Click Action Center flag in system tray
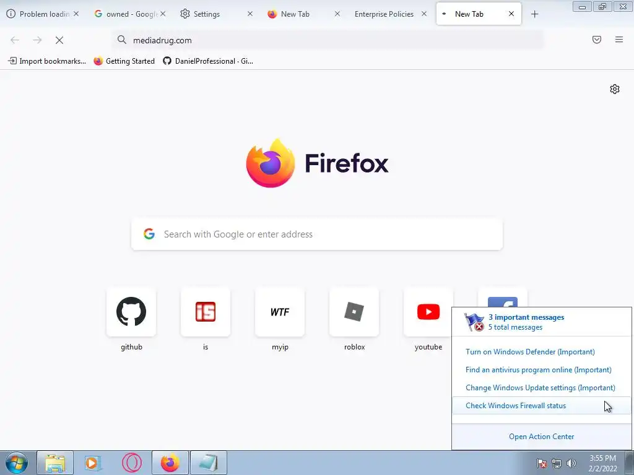The image size is (634, 475). coord(542,463)
